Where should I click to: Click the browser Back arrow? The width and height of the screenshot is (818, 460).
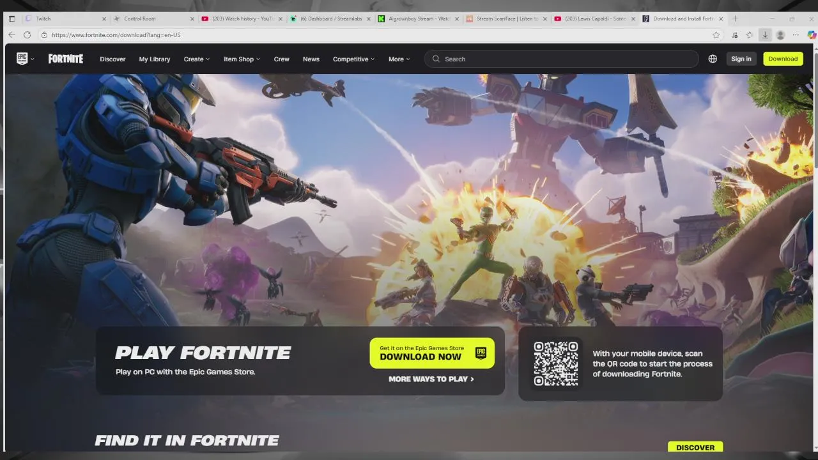[12, 34]
